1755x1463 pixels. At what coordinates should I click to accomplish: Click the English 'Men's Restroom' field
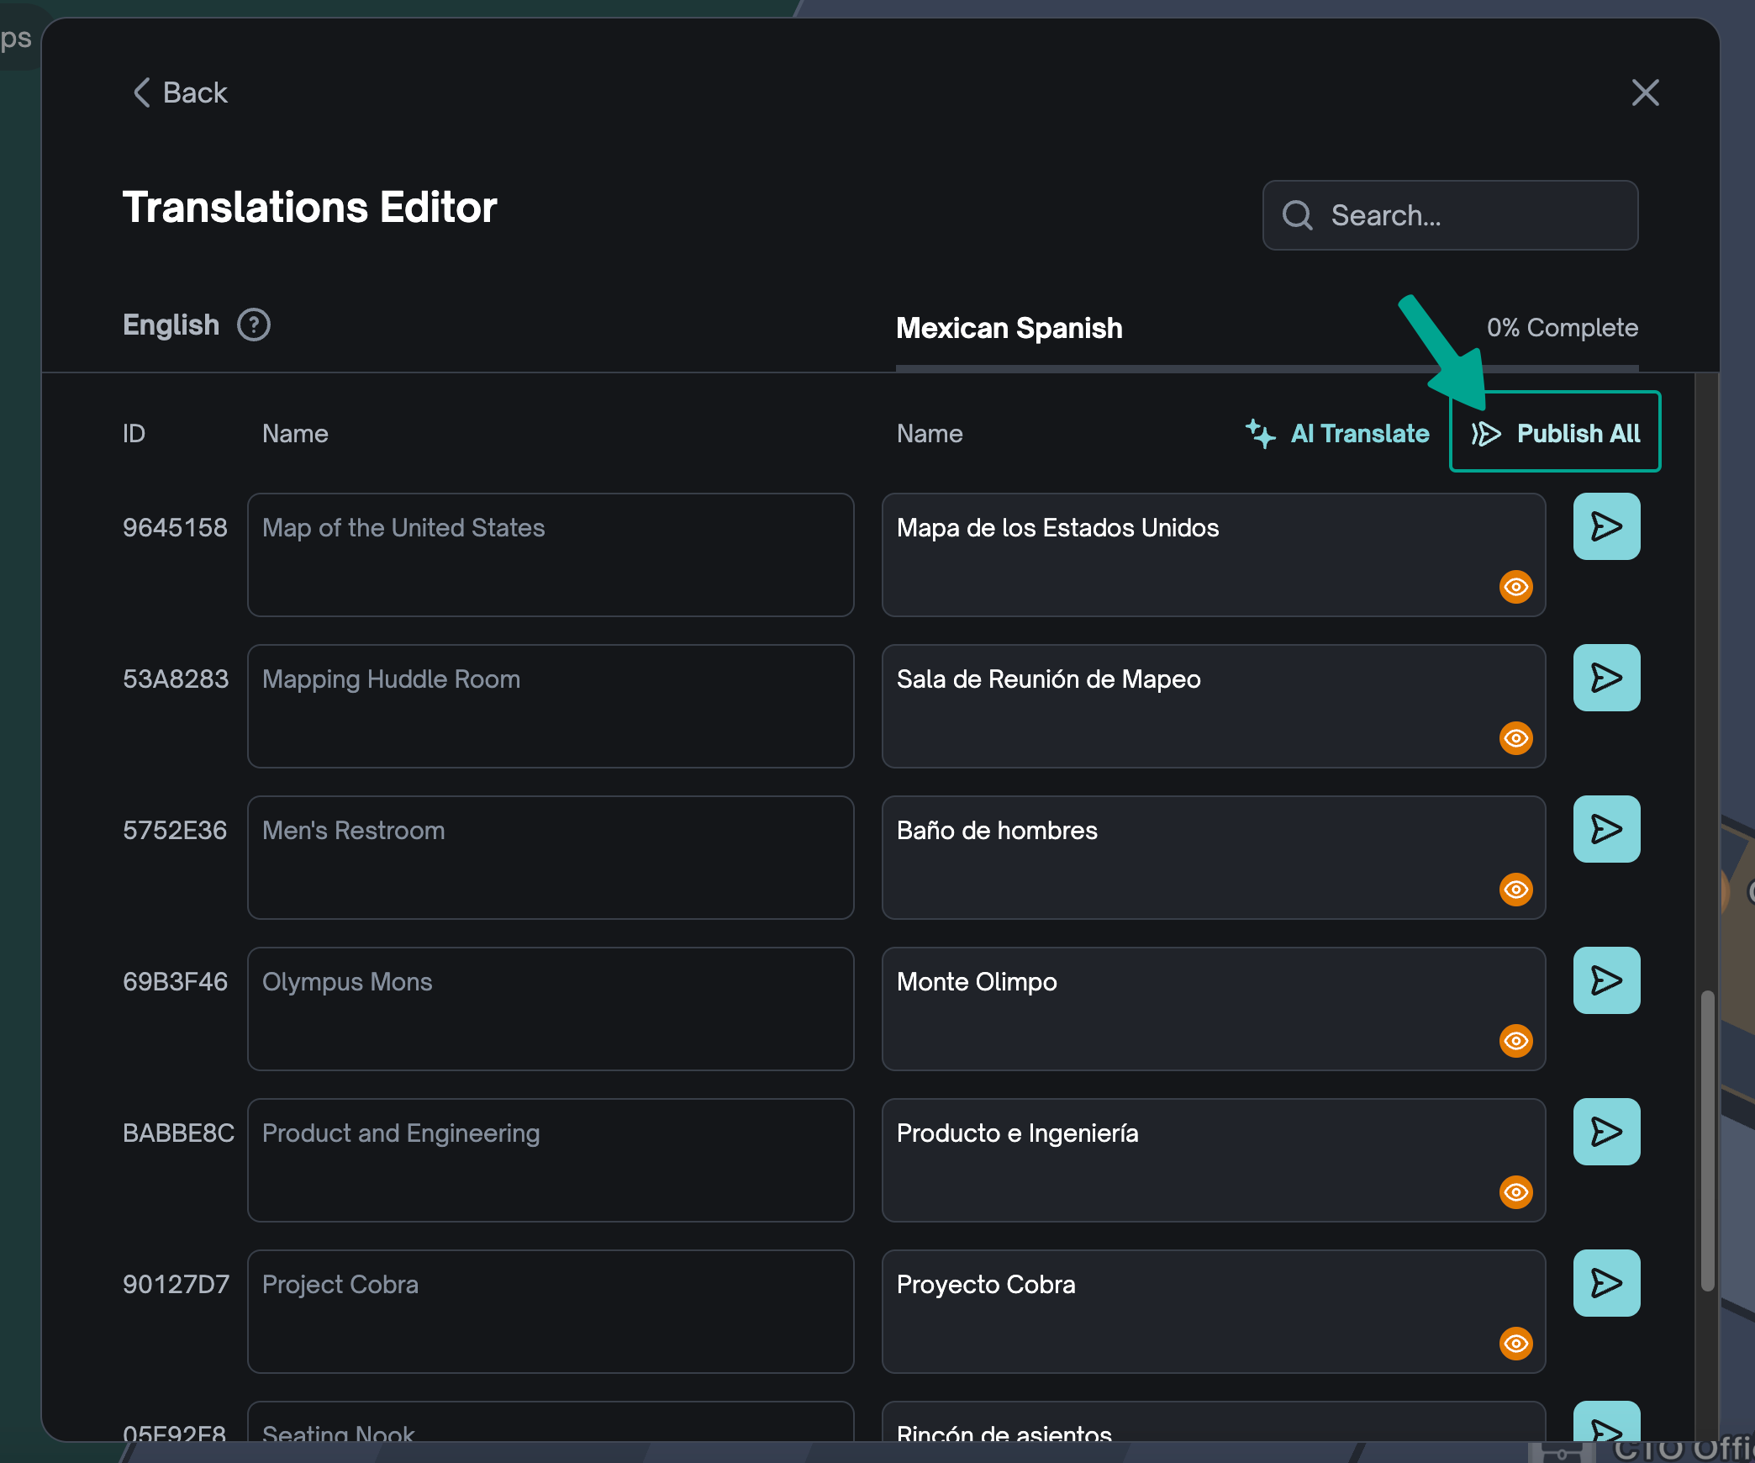(x=551, y=858)
